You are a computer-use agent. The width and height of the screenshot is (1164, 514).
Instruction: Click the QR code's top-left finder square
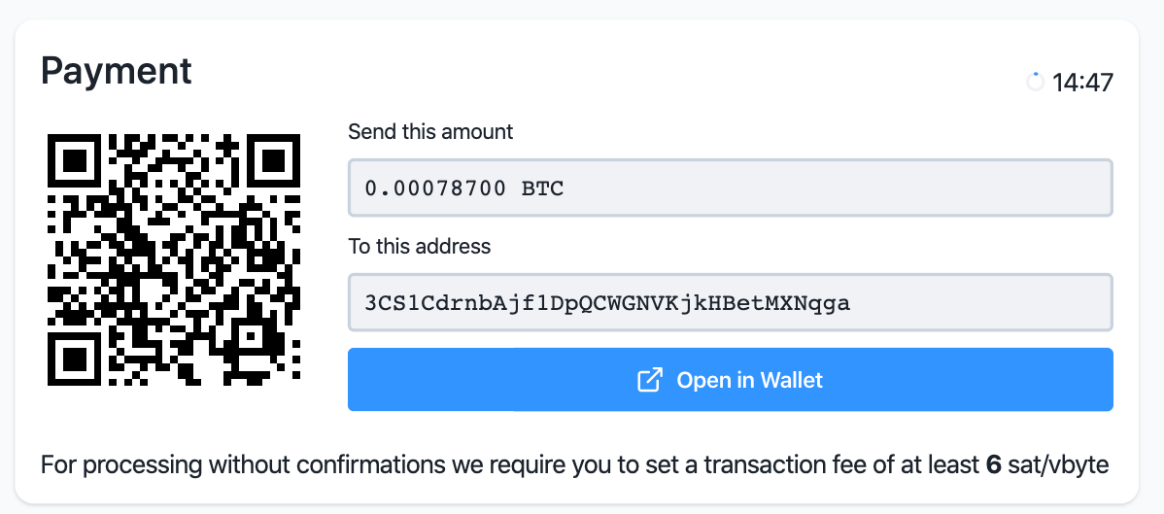(x=75, y=160)
